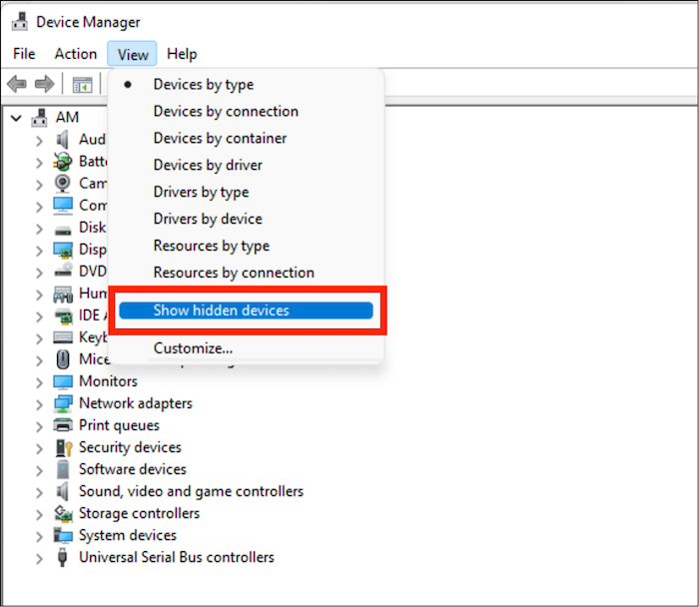Screen dimensions: 699x607
Task: Open the File menu
Action: click(24, 54)
